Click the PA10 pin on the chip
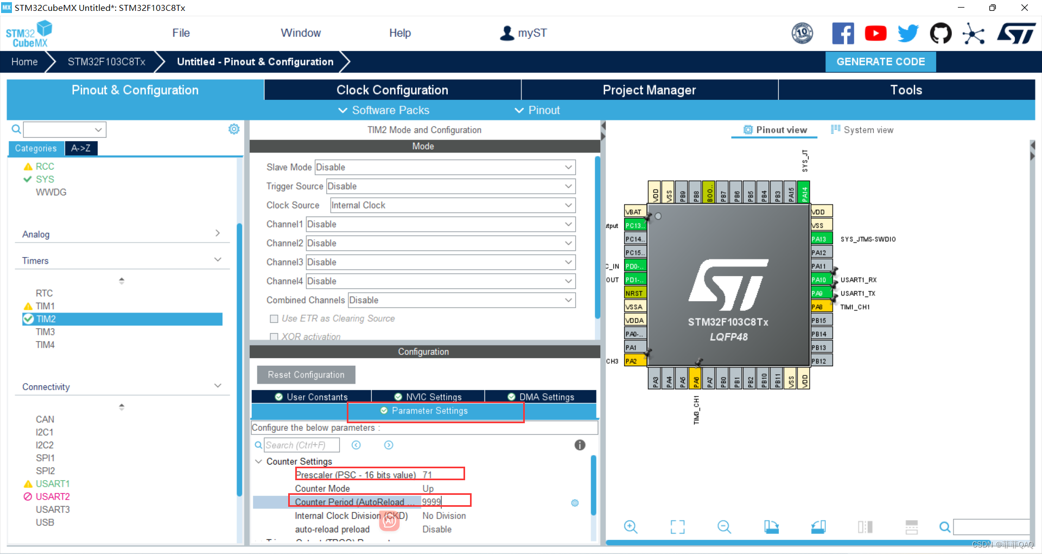Screen dimensions: 1042x554 (821, 280)
